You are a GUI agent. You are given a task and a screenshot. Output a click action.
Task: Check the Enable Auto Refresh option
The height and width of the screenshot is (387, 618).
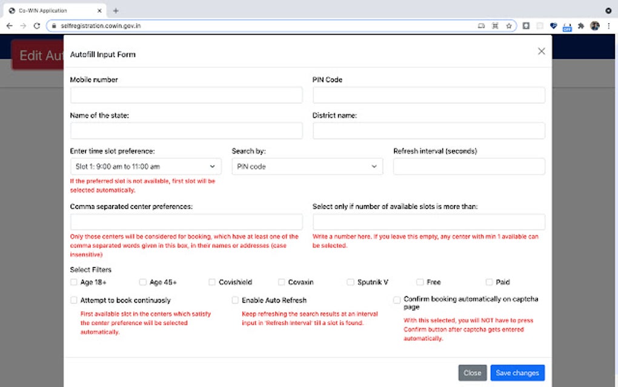click(235, 300)
